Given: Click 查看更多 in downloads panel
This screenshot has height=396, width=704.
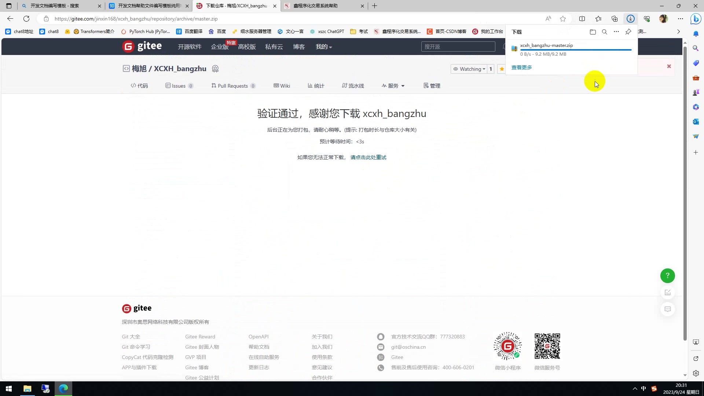Looking at the screenshot, I should 521,67.
